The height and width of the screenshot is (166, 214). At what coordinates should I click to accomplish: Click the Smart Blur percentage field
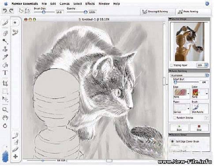(x=204, y=82)
